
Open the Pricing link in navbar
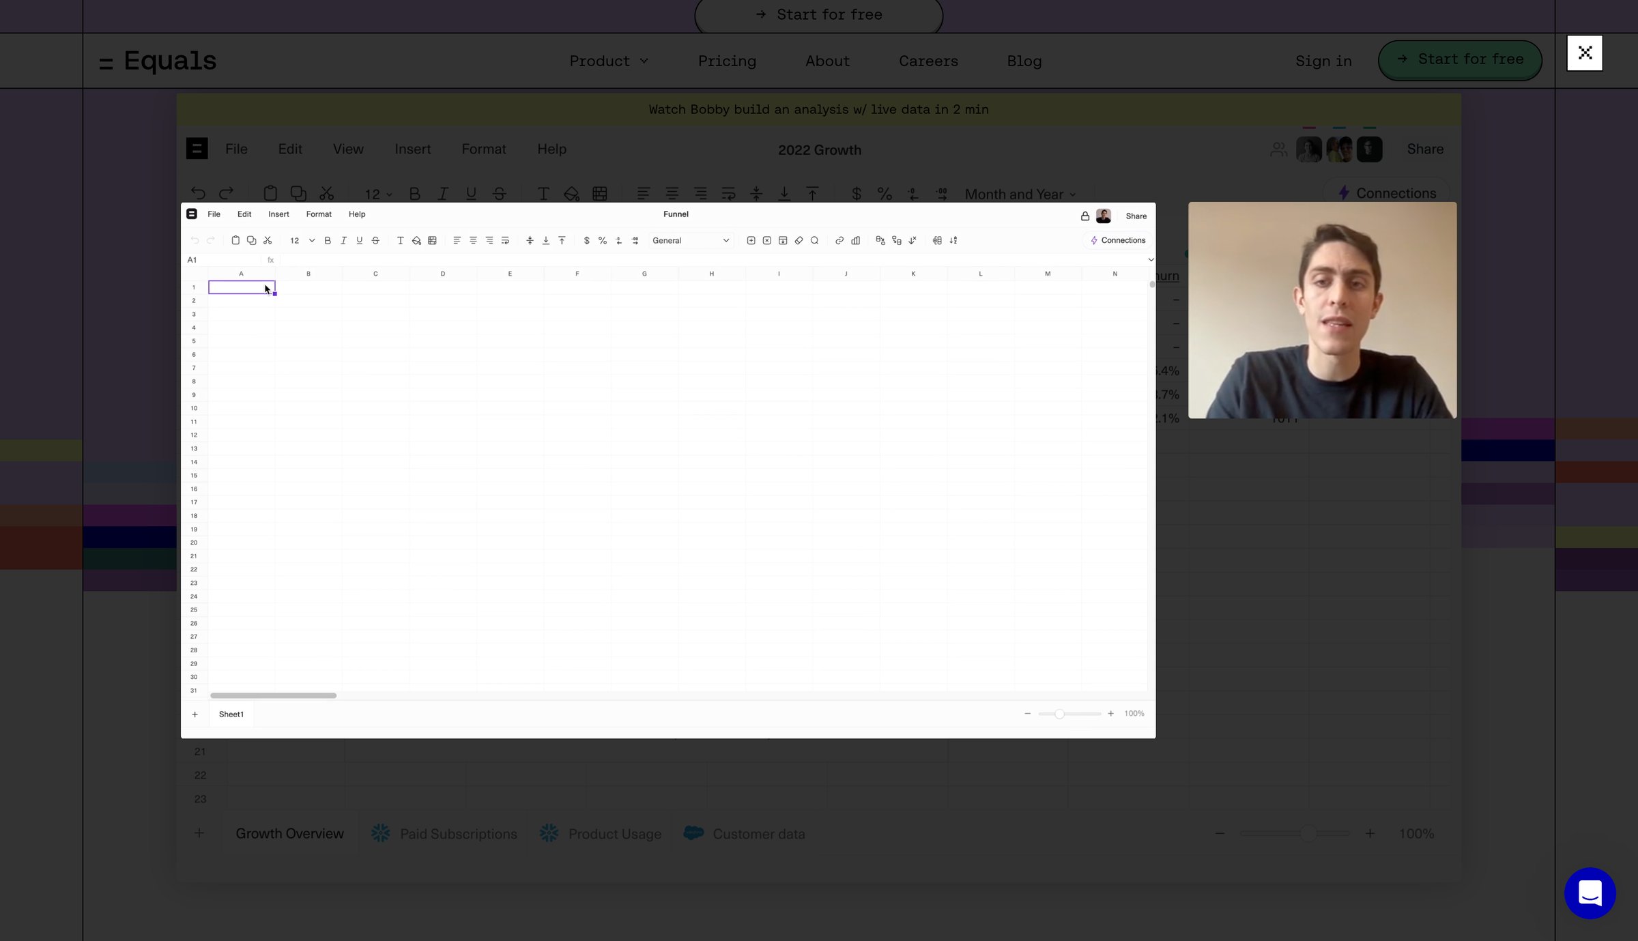point(727,61)
